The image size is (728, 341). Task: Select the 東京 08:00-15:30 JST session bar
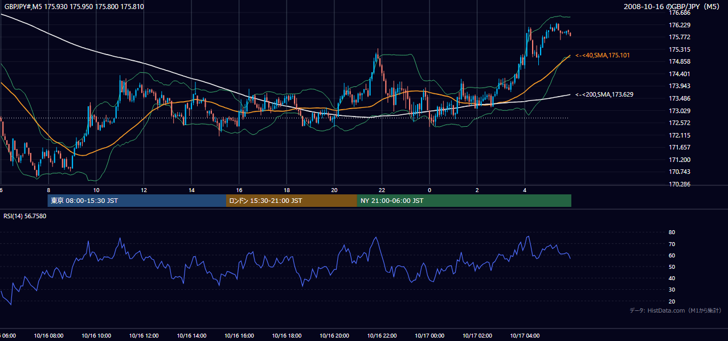[x=137, y=201]
